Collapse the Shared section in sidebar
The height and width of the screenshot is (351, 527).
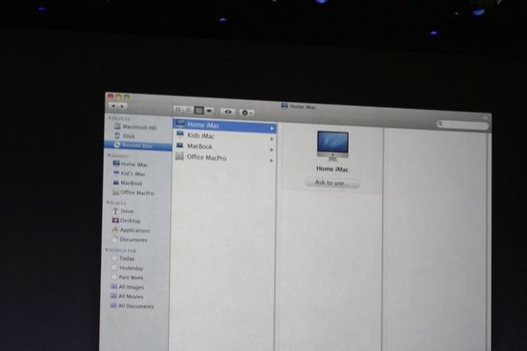pyautogui.click(x=109, y=155)
